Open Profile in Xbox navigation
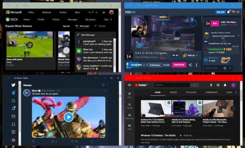Screen dimensions: 245x148 (41, 20)
